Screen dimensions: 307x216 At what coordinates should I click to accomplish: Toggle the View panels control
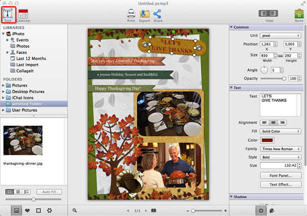pyautogui.click(x=269, y=14)
